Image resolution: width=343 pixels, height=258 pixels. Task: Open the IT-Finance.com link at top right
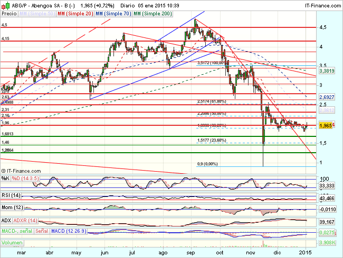[323, 6]
